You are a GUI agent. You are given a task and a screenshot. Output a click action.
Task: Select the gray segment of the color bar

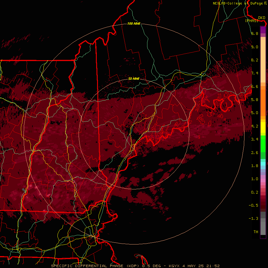pos(263,223)
